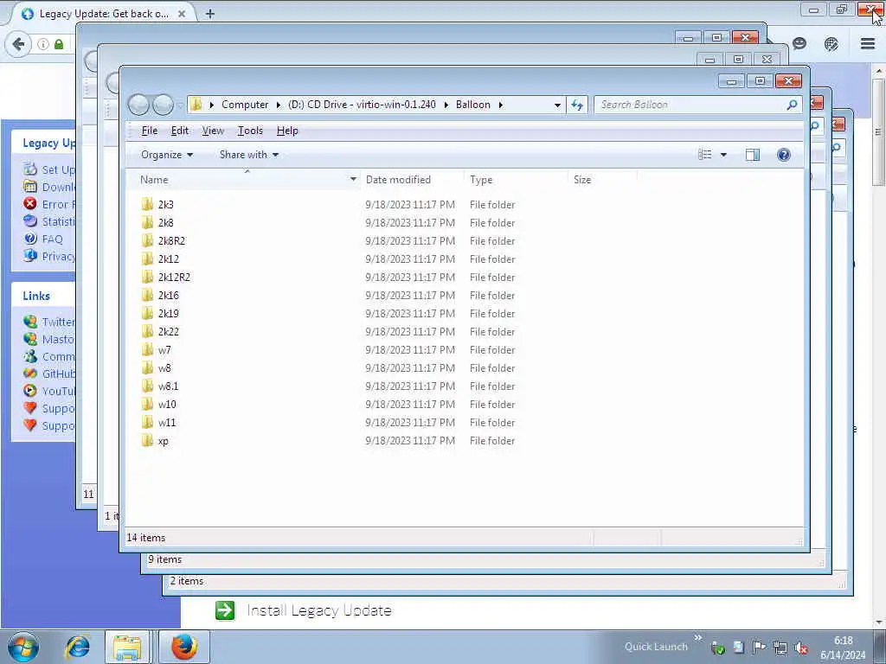Expand the Quick Launch chevron on taskbar

click(698, 638)
